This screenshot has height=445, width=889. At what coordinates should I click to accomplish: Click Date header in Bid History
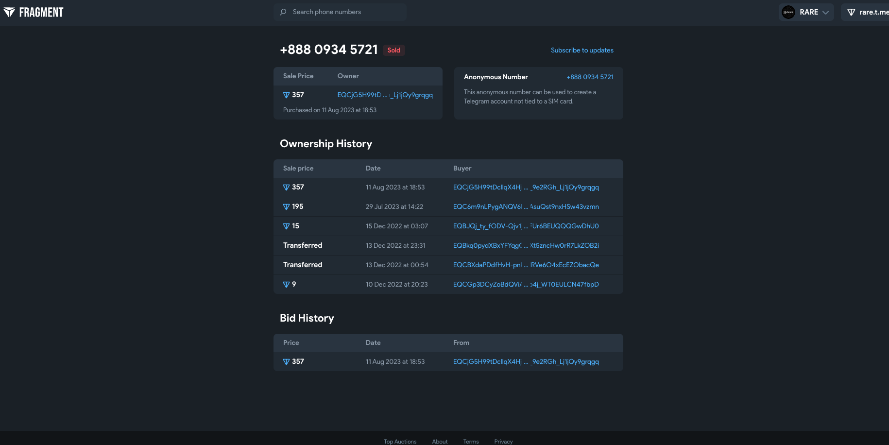coord(373,343)
